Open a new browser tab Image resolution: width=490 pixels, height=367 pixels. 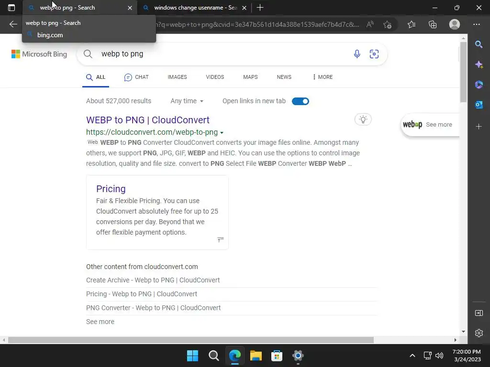260,8
